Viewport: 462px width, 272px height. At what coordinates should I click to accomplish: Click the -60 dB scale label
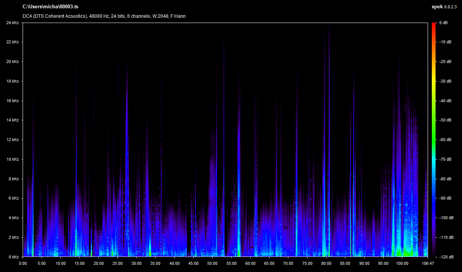445,140
